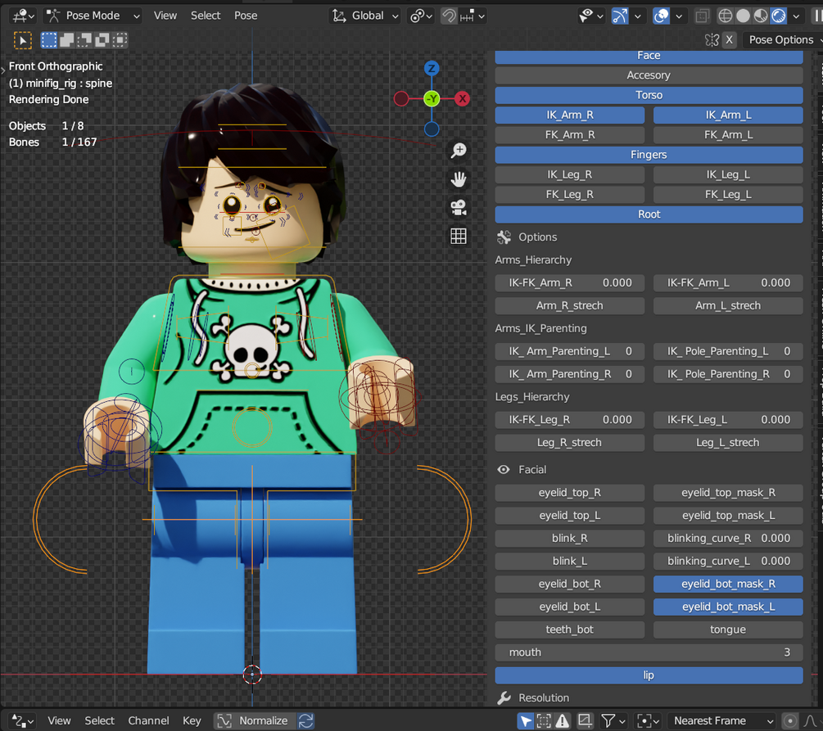Screen dimensions: 823x731
Task: Click the red X axis on the navigation gizmo
Action: point(463,99)
